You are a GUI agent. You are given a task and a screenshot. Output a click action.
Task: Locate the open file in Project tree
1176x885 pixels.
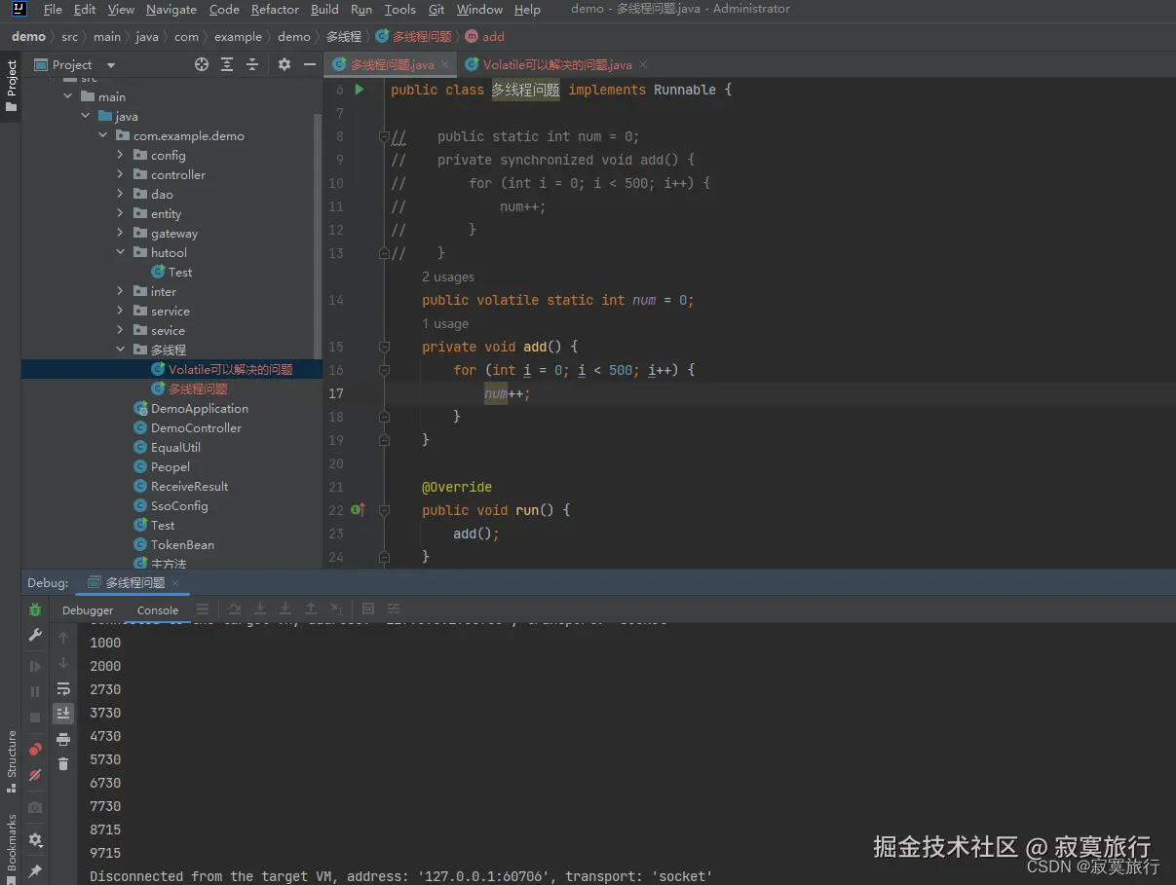[x=202, y=64]
